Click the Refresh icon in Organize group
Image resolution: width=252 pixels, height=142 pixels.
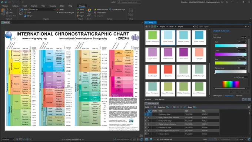tap(25, 16)
